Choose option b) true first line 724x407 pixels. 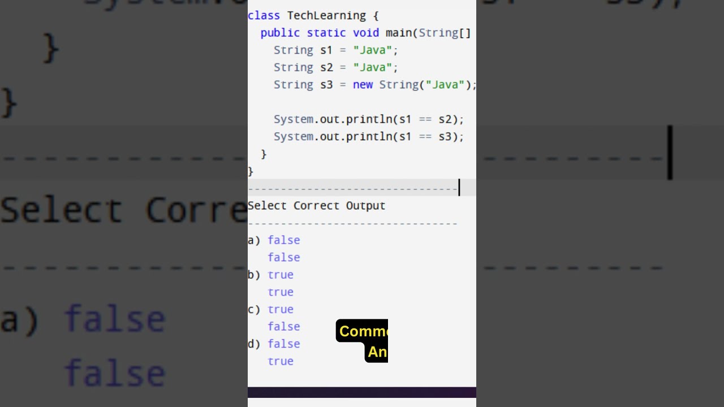click(x=270, y=275)
